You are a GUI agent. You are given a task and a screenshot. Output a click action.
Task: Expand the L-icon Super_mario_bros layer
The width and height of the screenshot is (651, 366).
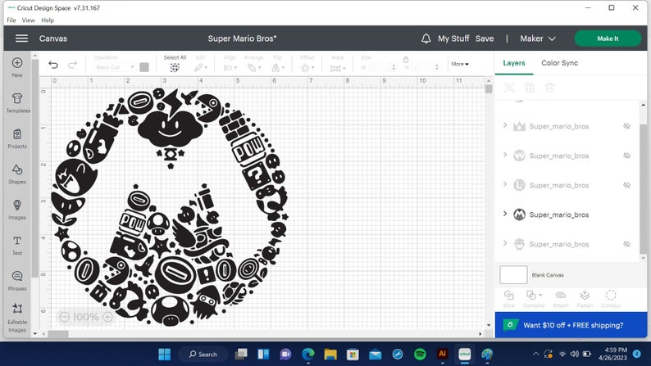tap(505, 184)
